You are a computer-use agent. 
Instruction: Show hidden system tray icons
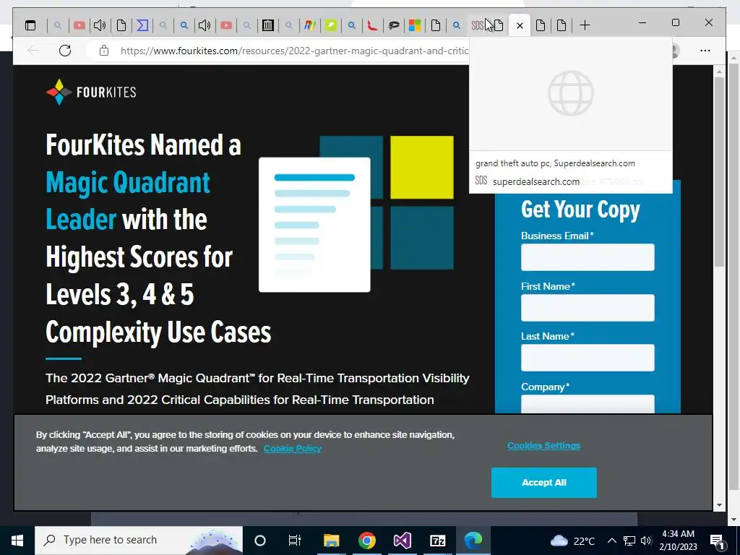pos(611,541)
